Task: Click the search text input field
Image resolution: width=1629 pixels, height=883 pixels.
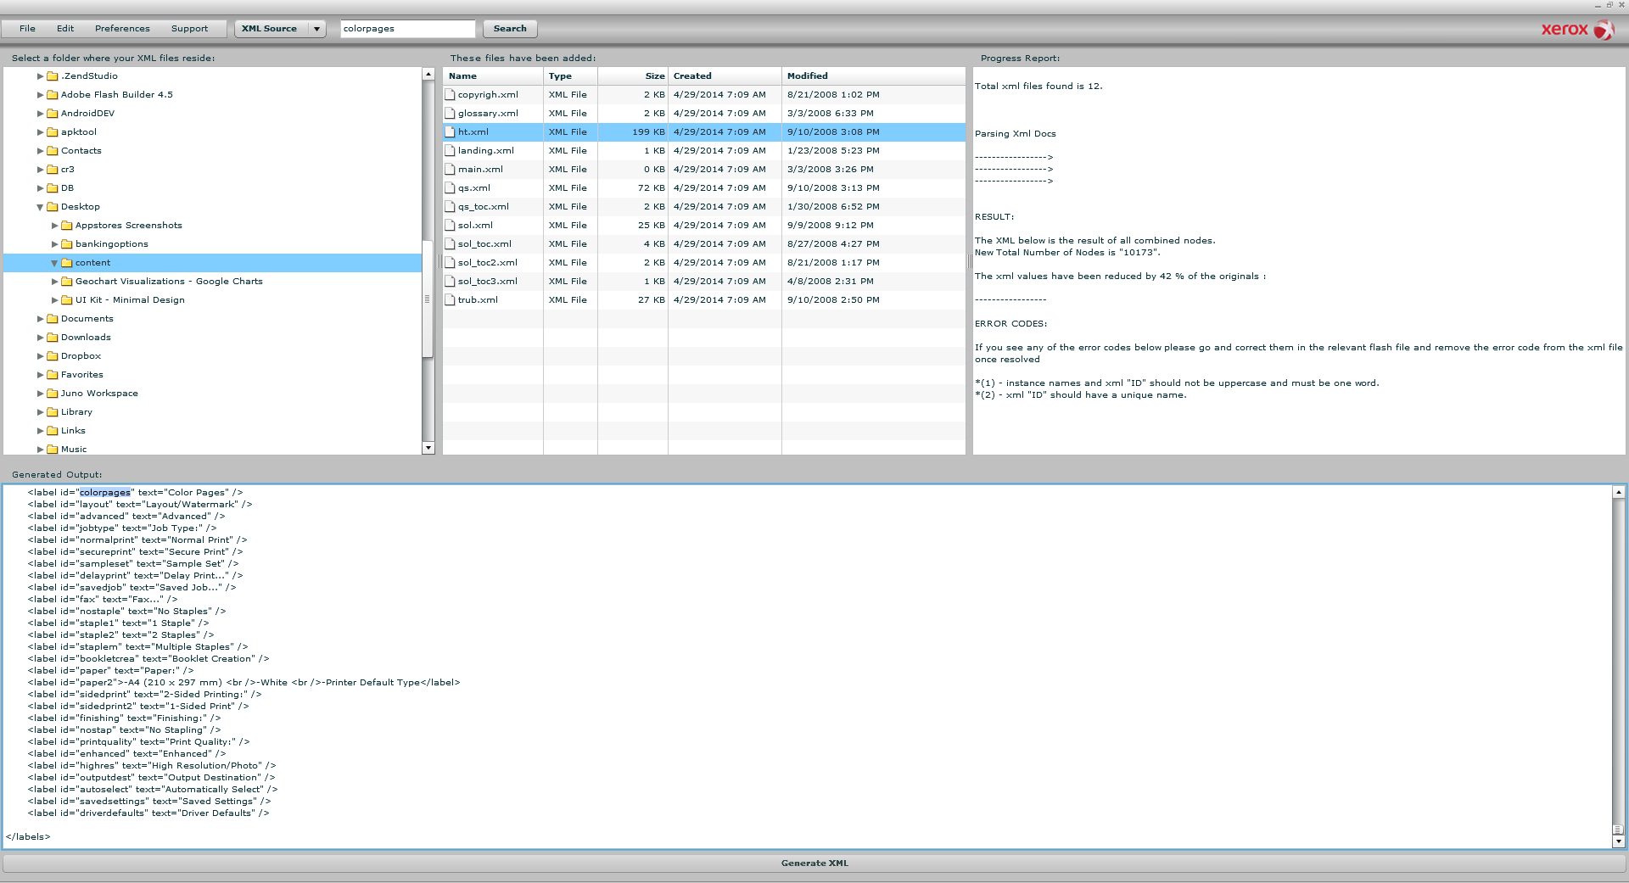Action: coord(407,29)
